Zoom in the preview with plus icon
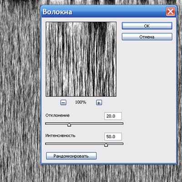This screenshot has height=182, width=182. [x=99, y=103]
